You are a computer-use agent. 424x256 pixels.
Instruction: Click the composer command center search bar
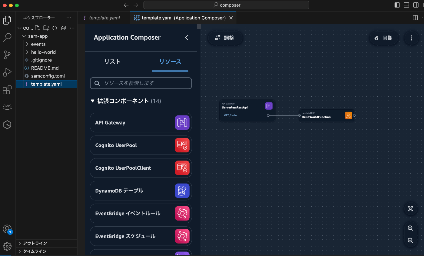226,5
